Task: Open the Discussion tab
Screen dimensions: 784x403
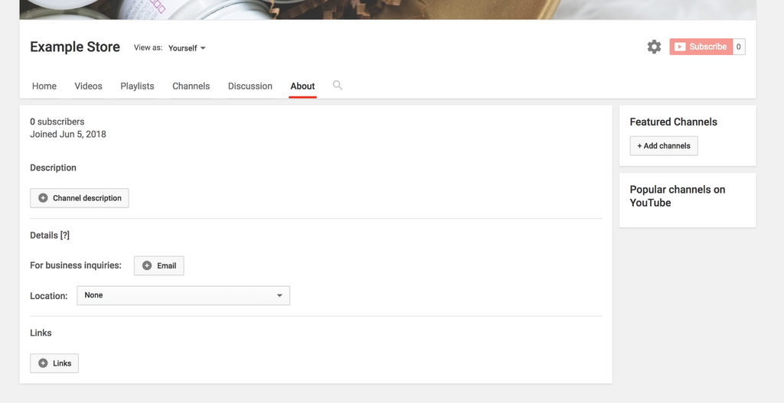Action: coord(250,86)
